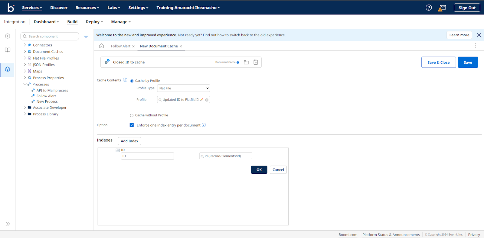Expand the Process Library folder
Viewport: 484px width, 238px height.
point(25,114)
